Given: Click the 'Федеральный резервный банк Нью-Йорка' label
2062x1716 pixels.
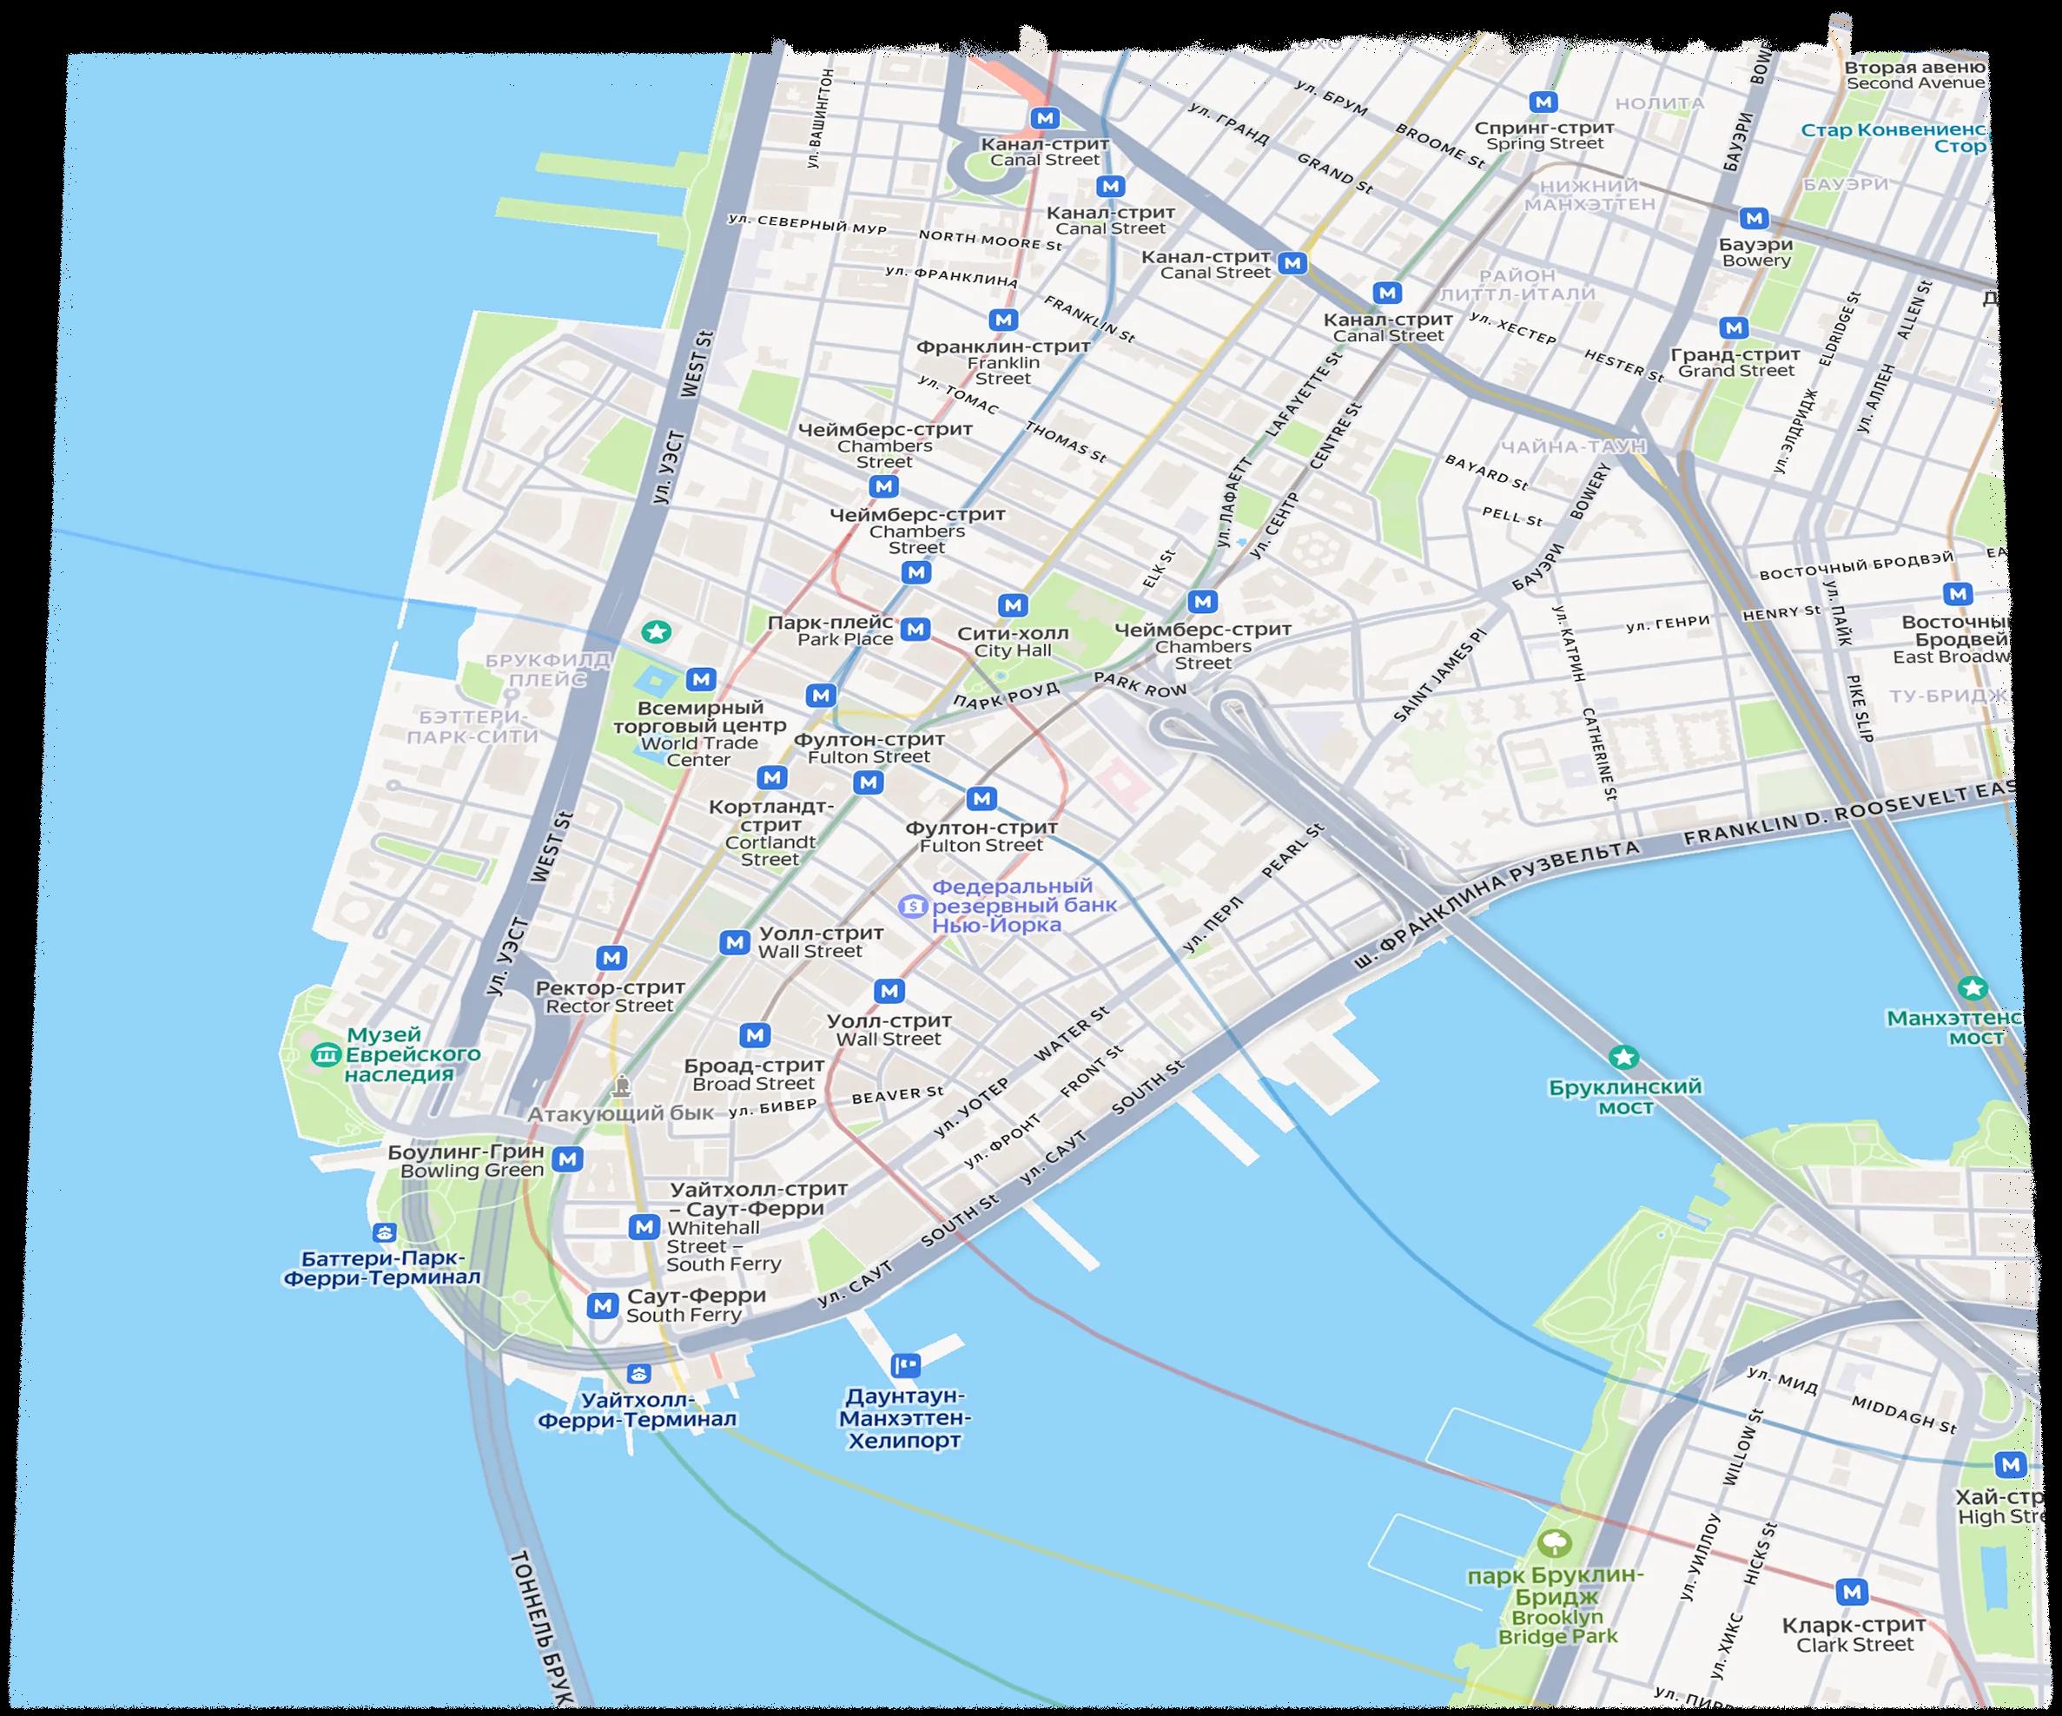Looking at the screenshot, I should tap(1024, 906).
